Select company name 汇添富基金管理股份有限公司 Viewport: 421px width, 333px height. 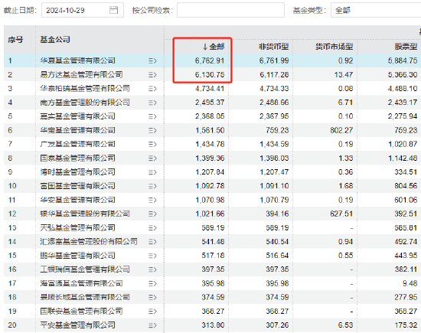89,242
